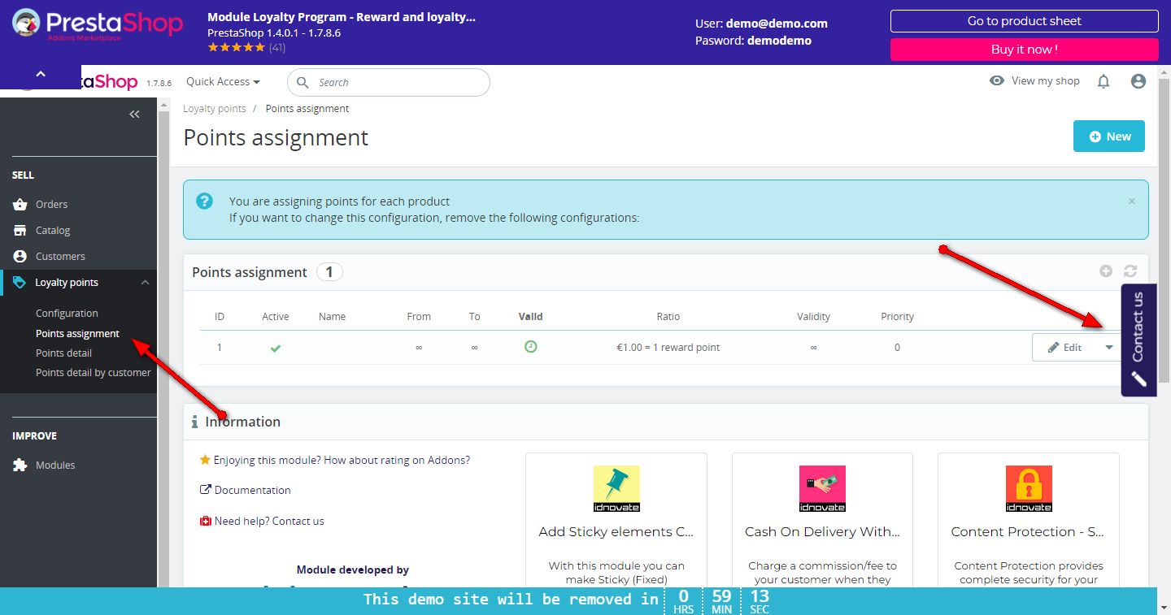This screenshot has height=615, width=1171.
Task: Click the Orders basket icon
Action: click(20, 205)
